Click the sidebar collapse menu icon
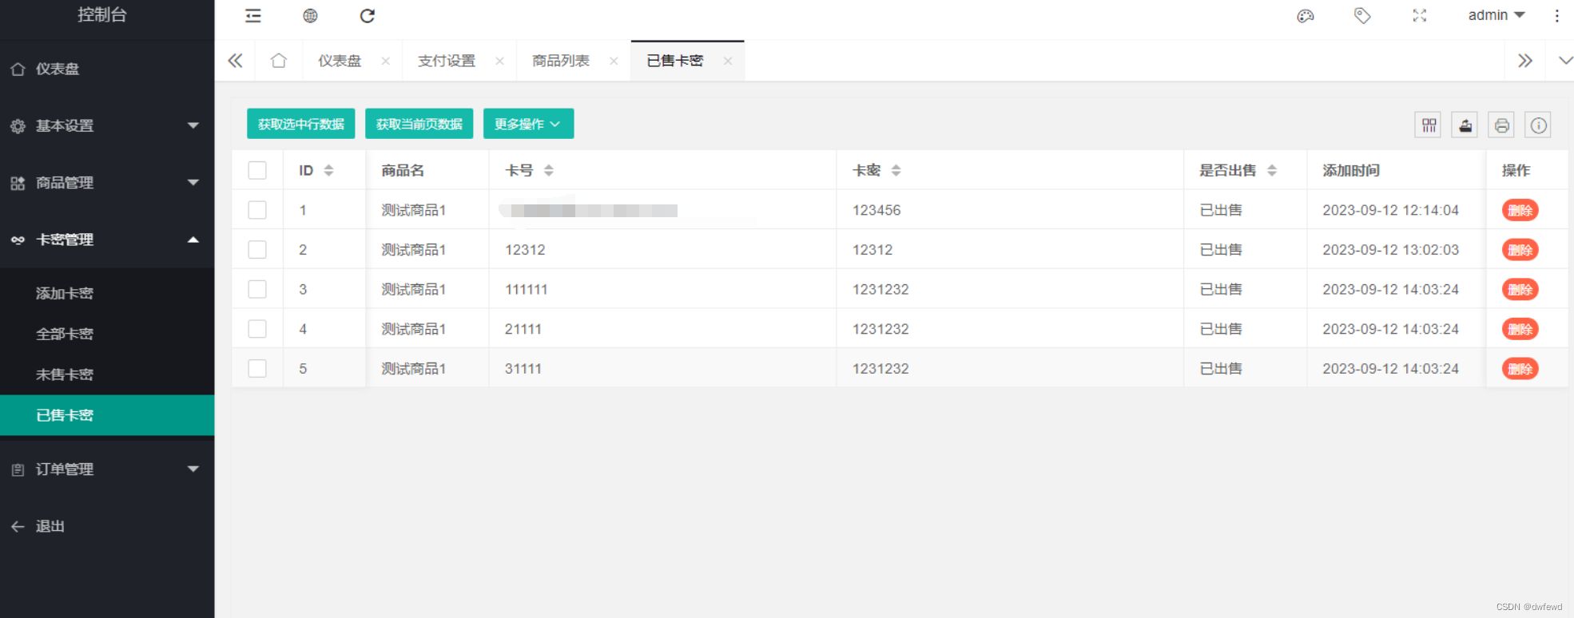This screenshot has width=1574, height=618. (x=252, y=16)
